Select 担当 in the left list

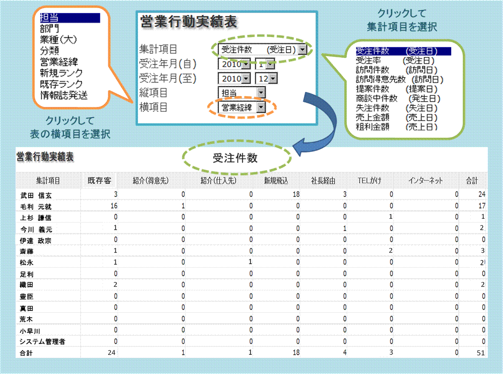[x=70, y=18]
